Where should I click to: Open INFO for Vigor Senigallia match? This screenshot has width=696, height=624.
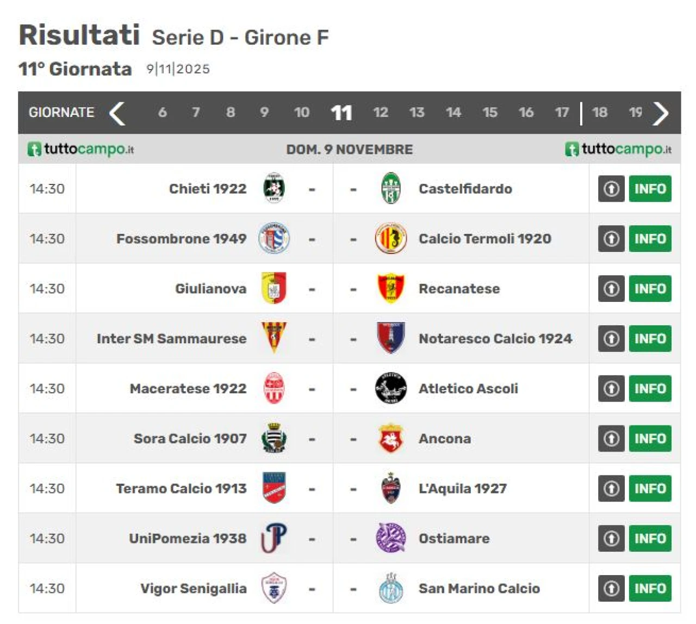tap(650, 588)
